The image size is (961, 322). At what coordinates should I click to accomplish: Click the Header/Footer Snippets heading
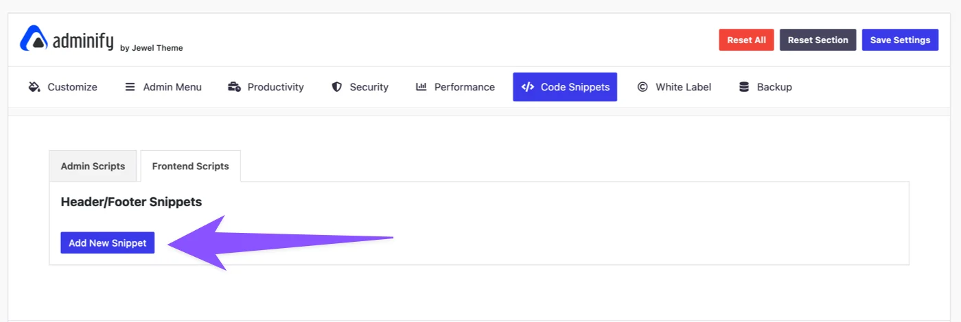click(x=131, y=202)
